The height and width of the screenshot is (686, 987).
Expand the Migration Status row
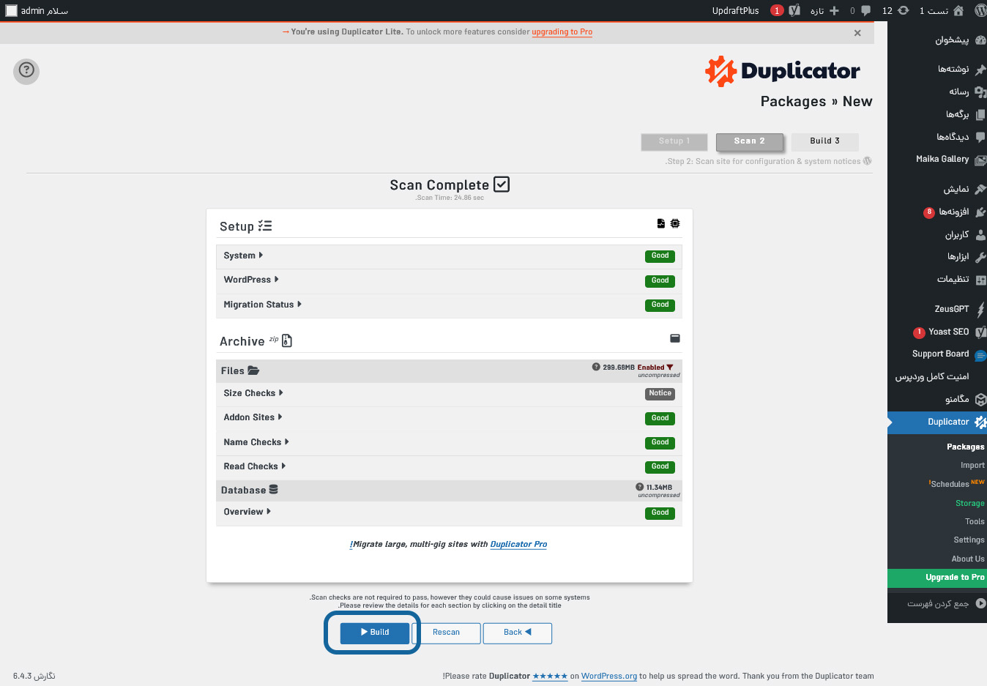[449, 305]
